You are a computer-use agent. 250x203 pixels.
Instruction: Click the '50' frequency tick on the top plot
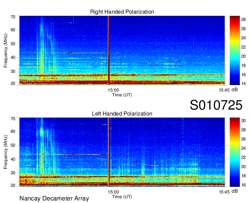(13, 44)
